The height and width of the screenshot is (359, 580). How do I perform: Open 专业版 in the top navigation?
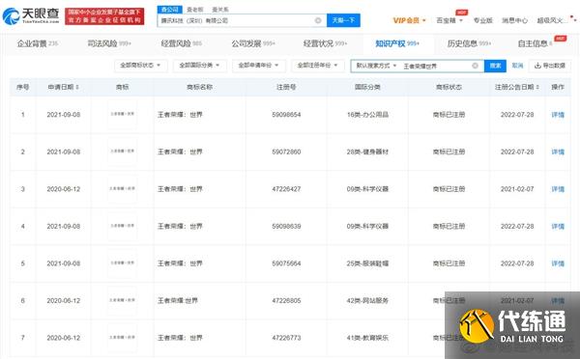click(x=482, y=20)
